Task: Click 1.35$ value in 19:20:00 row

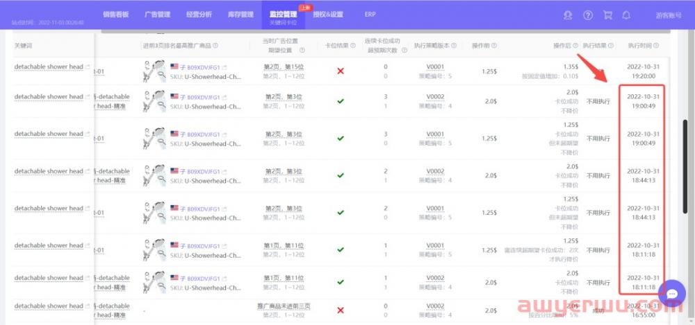Action: click(571, 67)
